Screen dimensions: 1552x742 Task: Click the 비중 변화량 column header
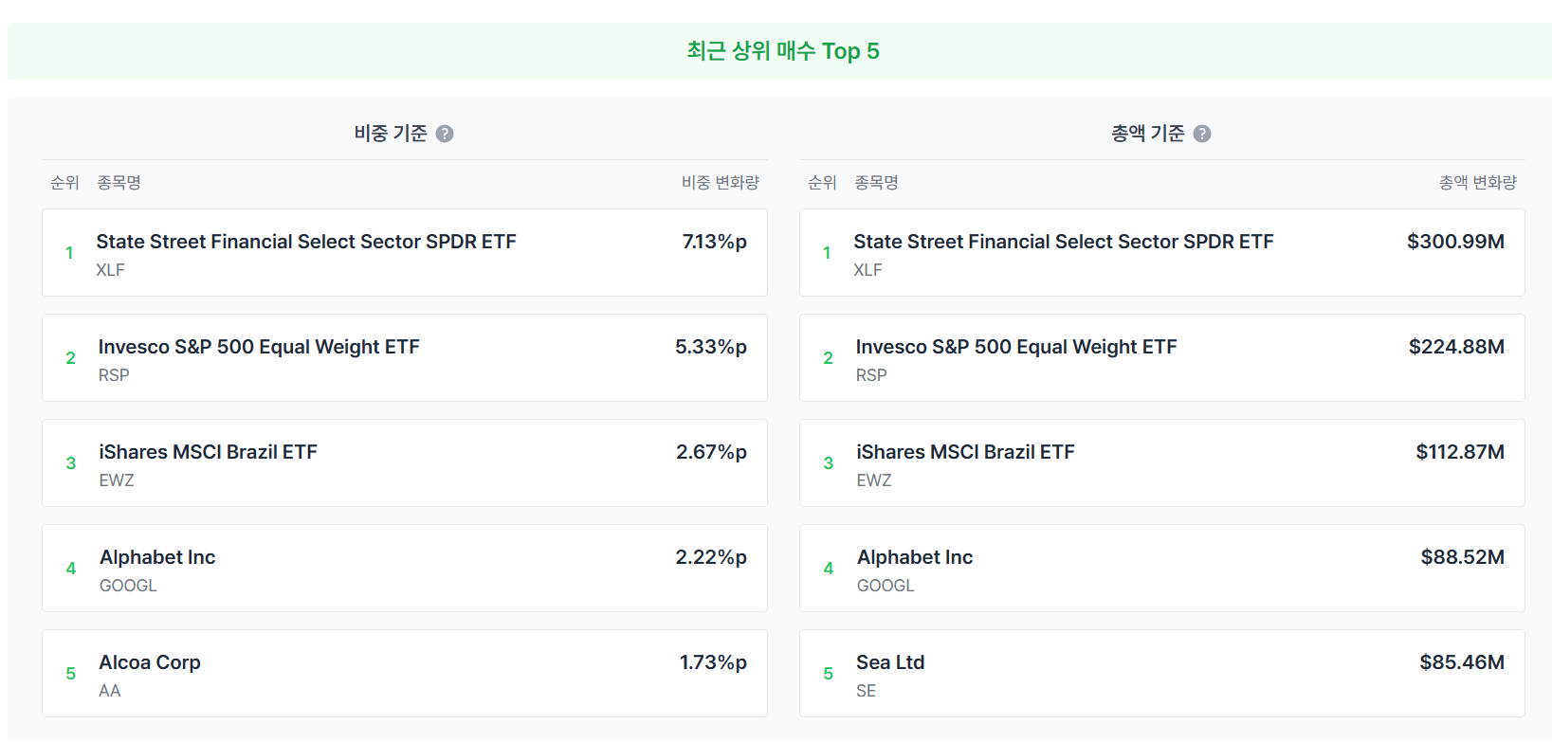(721, 183)
